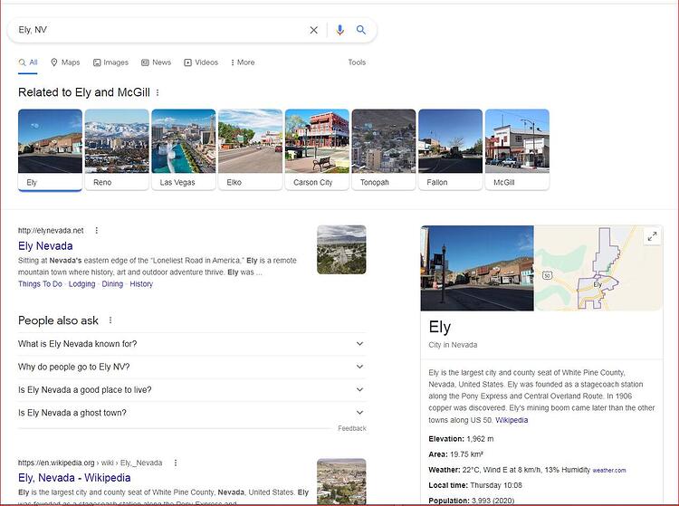The width and height of the screenshot is (679, 506).
Task: Select the Ely related place card
Action: [x=50, y=149]
